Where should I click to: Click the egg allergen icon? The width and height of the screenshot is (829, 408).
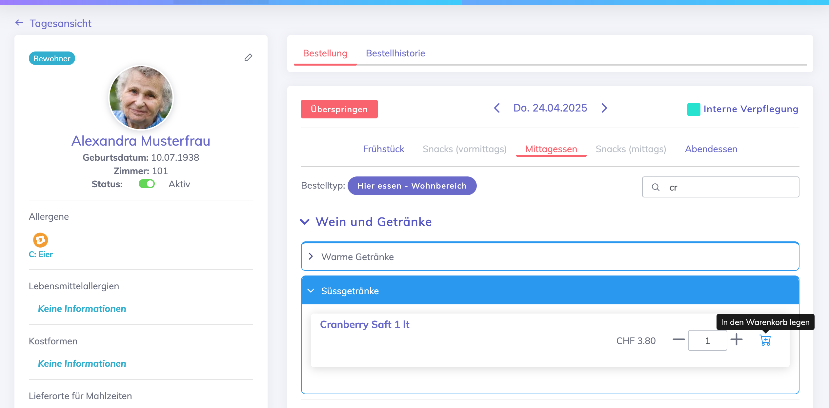tap(40, 240)
